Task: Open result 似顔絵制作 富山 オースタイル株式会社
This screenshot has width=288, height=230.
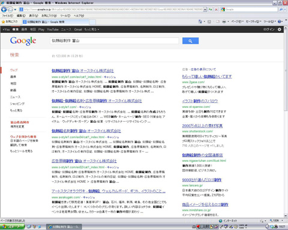Action: point(83,71)
